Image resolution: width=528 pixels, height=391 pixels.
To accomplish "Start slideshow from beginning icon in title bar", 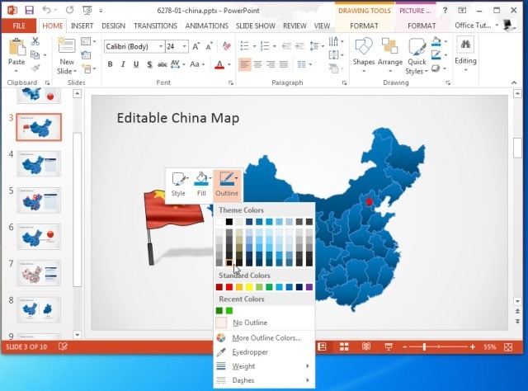I will pyautogui.click(x=87, y=11).
